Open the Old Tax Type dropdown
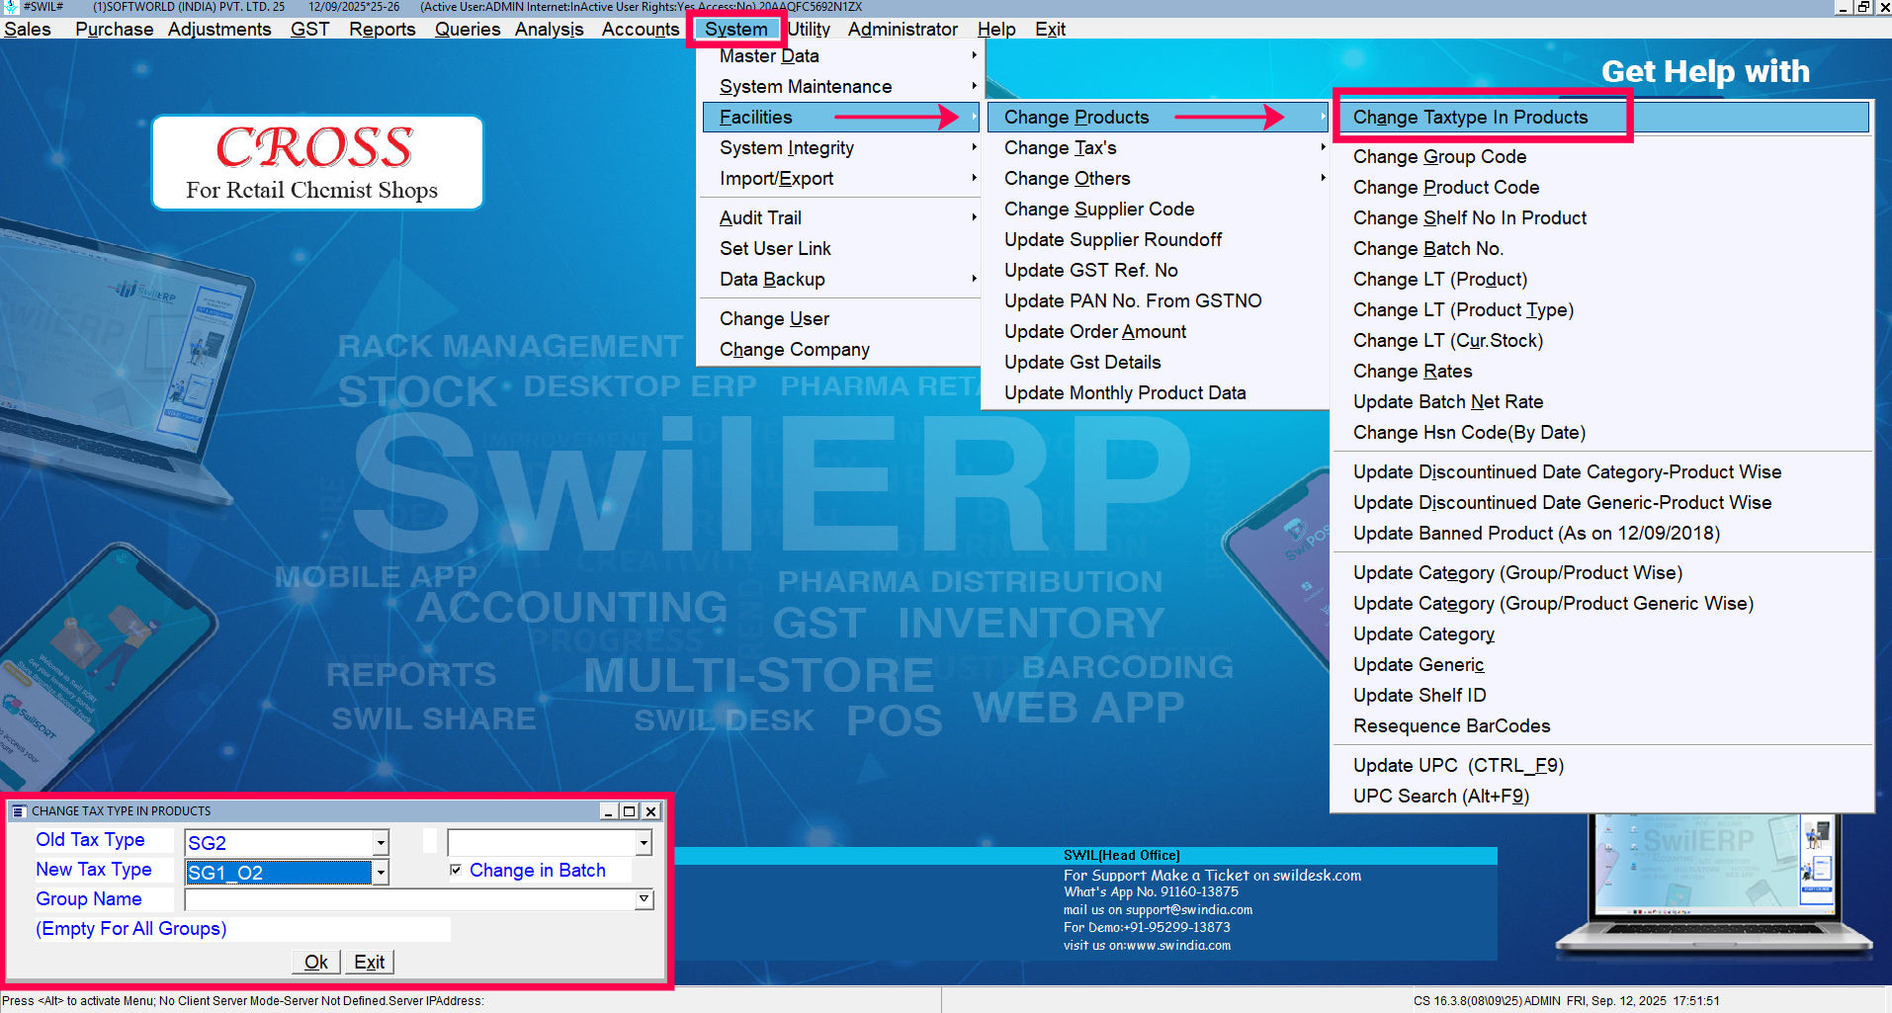The height and width of the screenshot is (1013, 1892). 381,842
